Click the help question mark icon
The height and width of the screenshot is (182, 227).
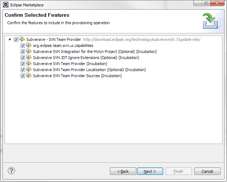coord(11,171)
